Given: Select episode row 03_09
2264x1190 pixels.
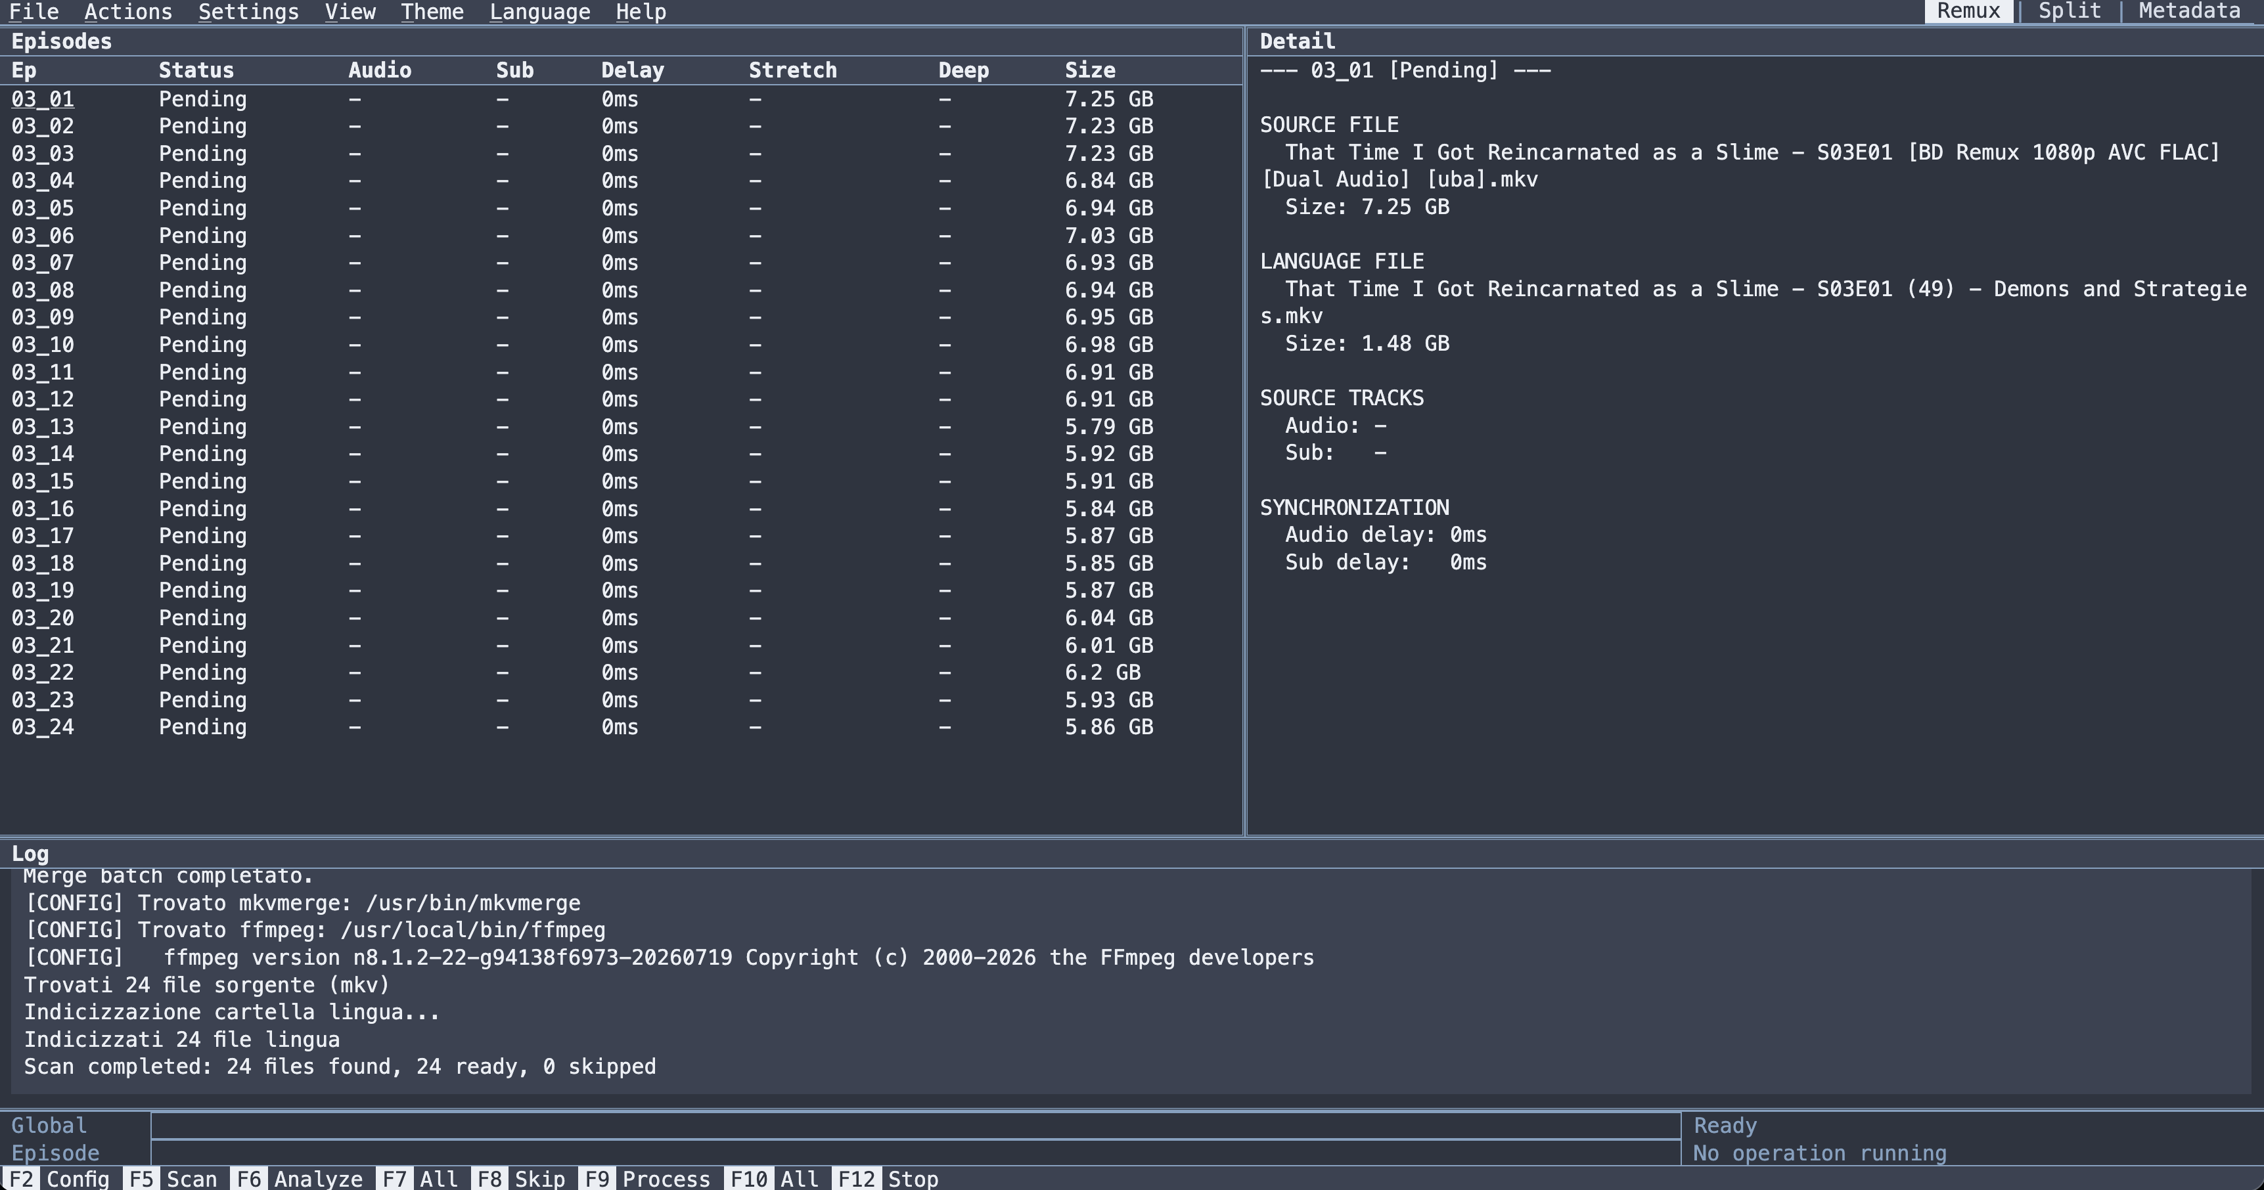Looking at the screenshot, I should tap(620, 317).
